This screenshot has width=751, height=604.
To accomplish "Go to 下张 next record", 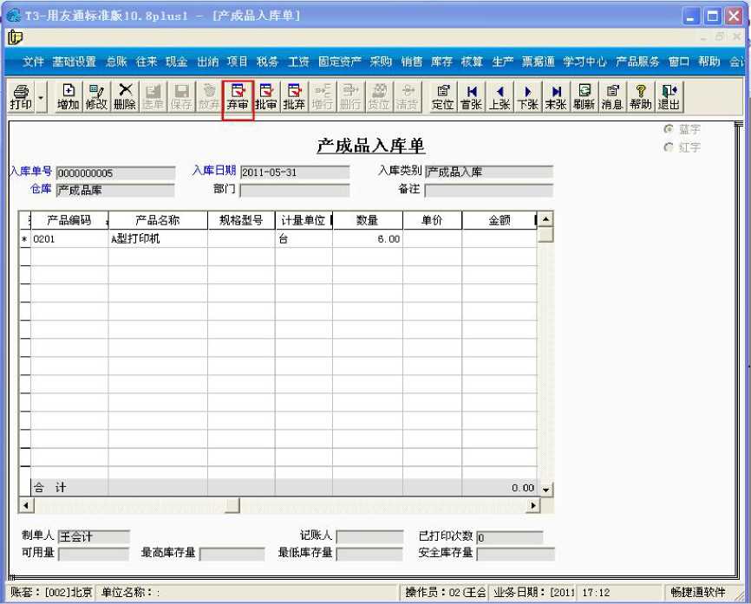I will pyautogui.click(x=528, y=97).
